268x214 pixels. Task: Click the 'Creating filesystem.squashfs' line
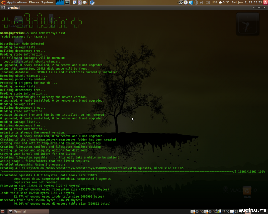pos(60,157)
